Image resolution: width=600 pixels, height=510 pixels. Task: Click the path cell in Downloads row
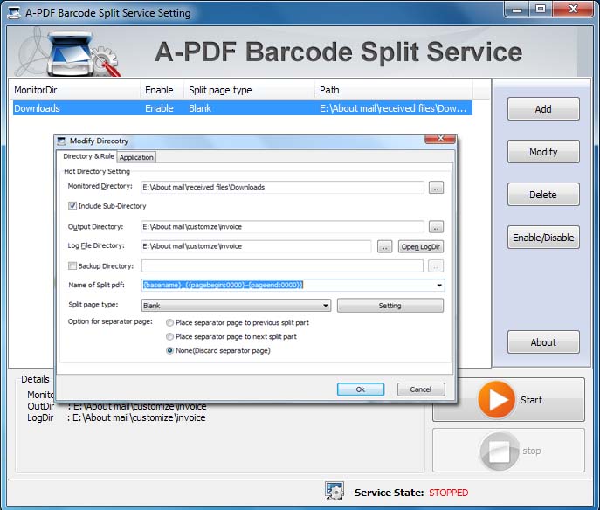coord(393,108)
